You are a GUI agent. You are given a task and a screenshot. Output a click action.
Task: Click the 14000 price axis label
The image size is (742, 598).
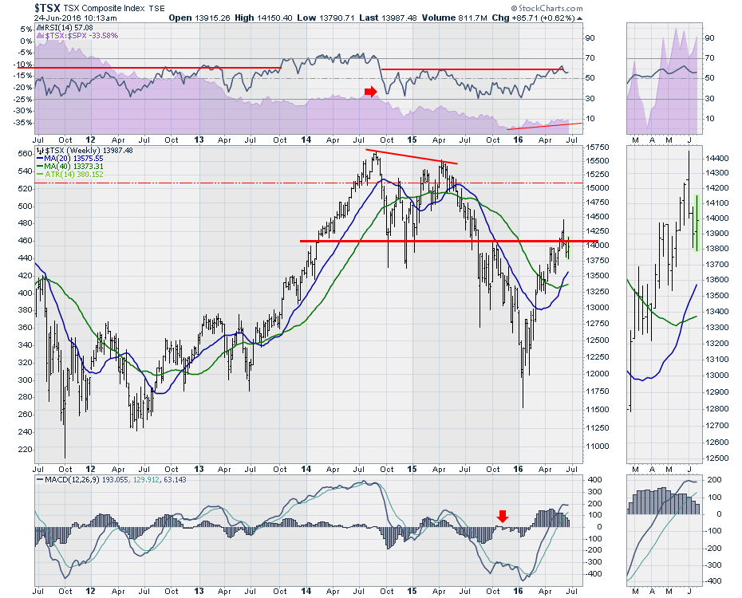[597, 246]
